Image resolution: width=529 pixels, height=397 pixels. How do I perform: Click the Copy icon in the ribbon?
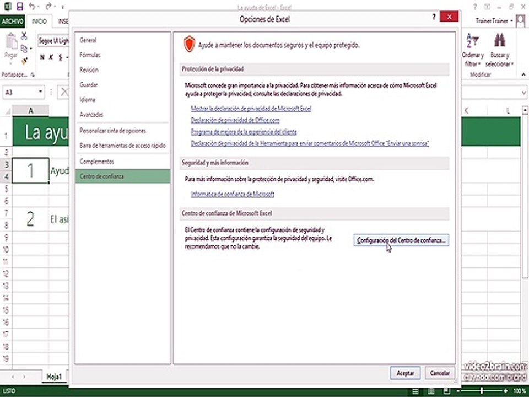24,49
